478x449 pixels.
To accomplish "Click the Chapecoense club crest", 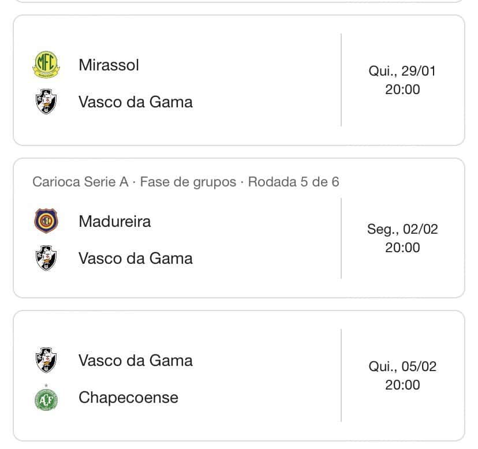I will point(46,398).
